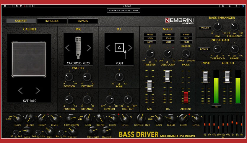
Task: Mute the D.I. channel
Action: tap(168, 42)
